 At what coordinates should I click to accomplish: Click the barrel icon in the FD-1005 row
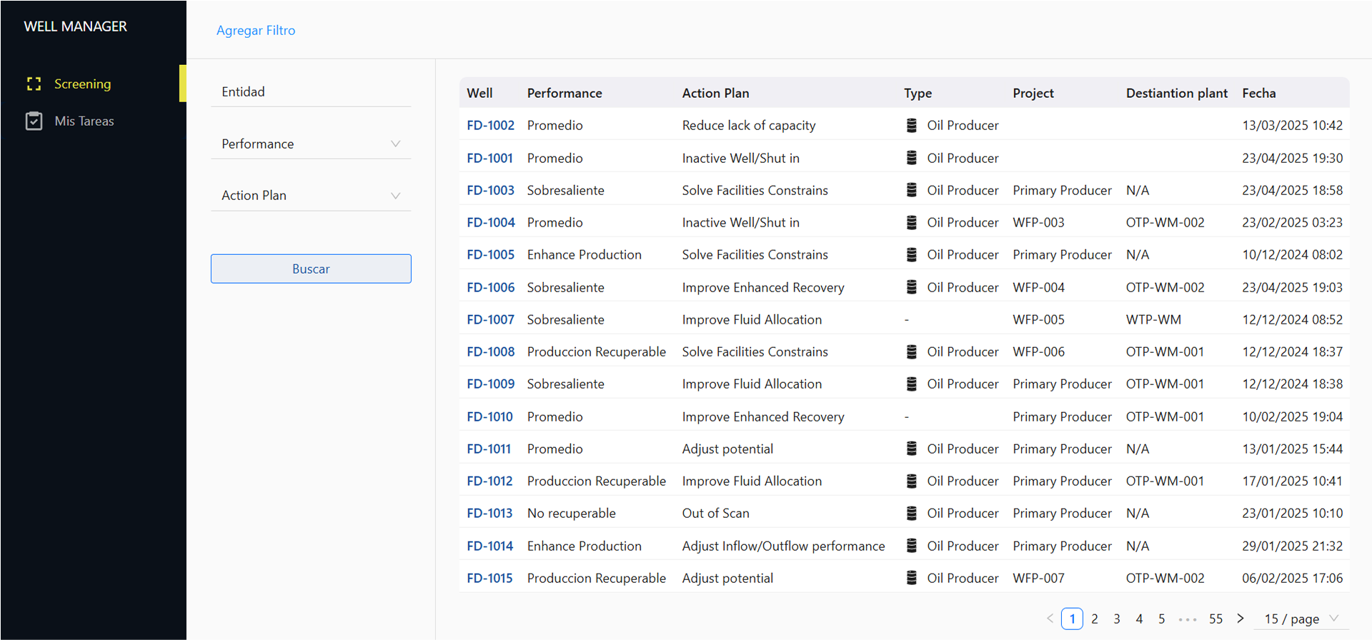(911, 254)
